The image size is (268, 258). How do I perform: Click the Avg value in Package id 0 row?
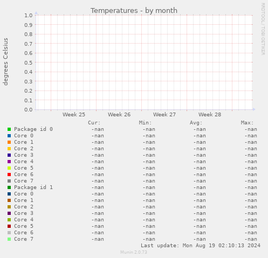click(200, 129)
